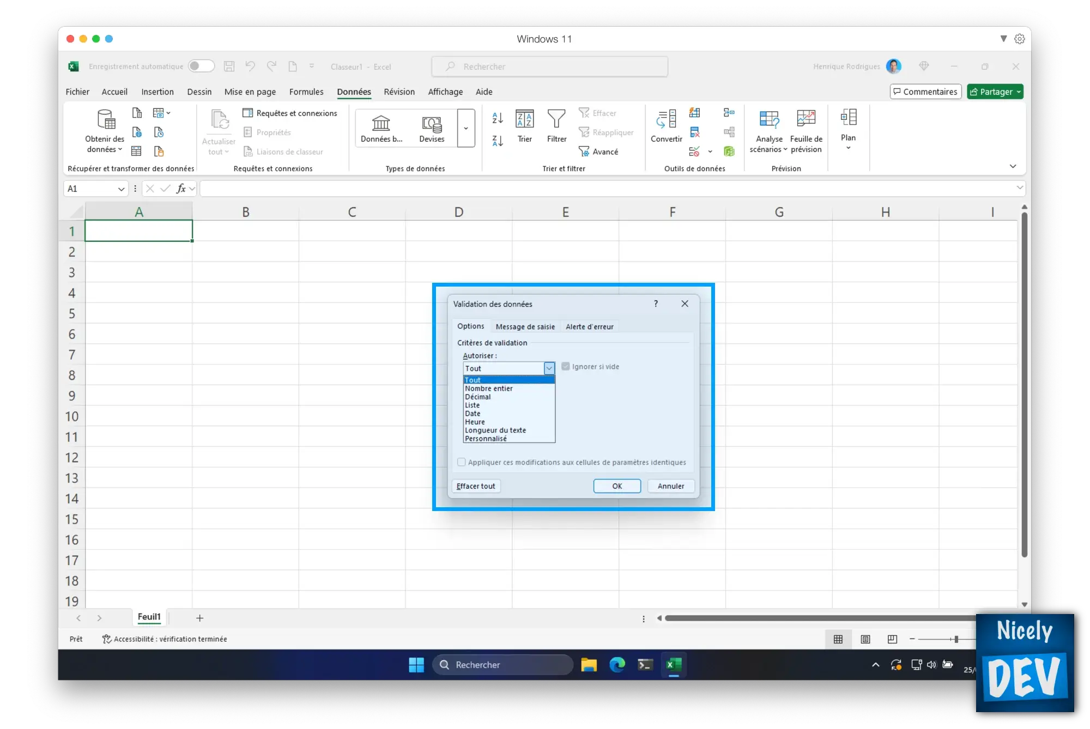The image size is (1090, 729).
Task: Switch to page break preview icon
Action: (x=892, y=639)
